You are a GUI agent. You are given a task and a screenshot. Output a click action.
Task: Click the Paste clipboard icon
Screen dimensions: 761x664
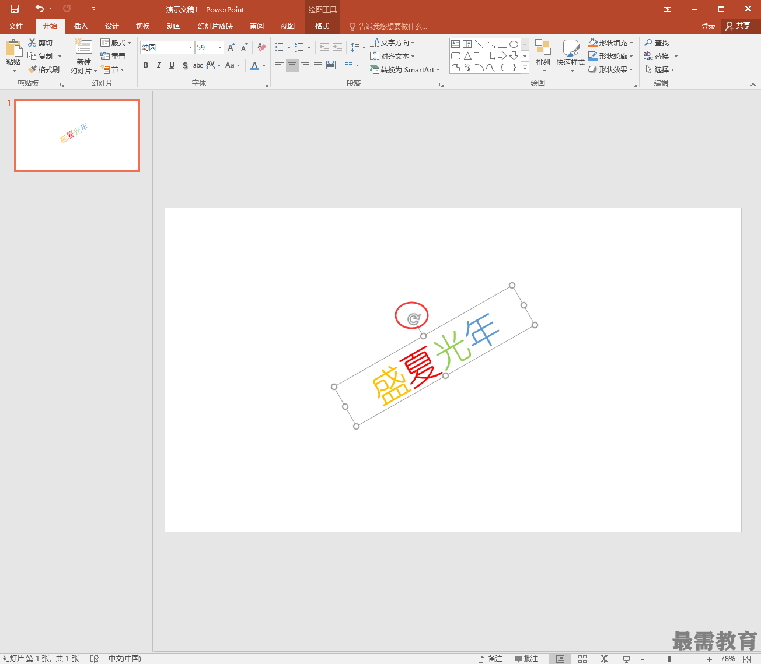point(13,48)
